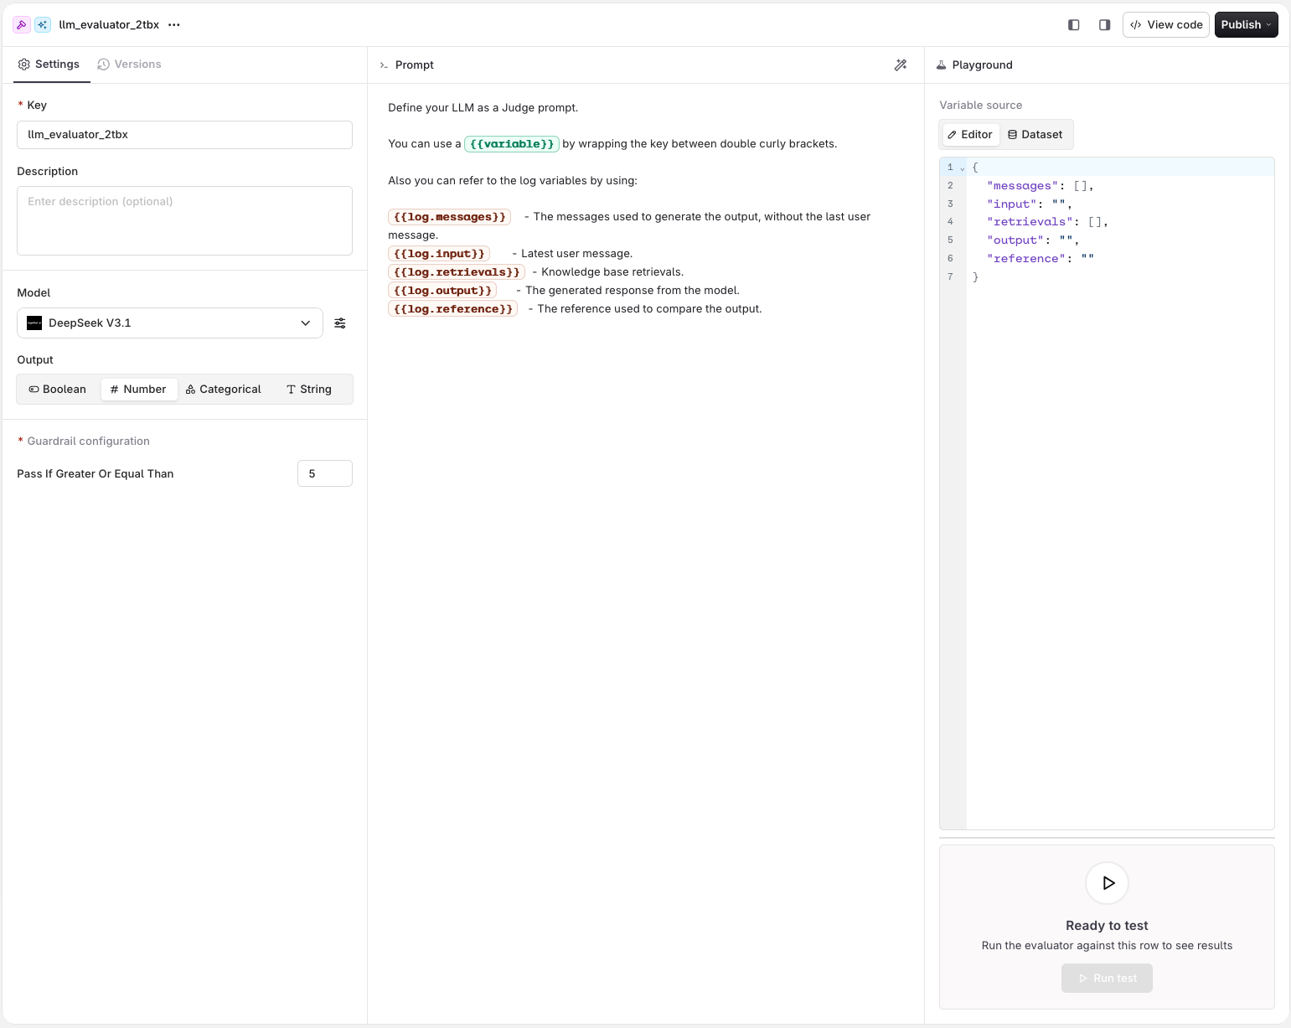Click the "retrievals" key in JSON editor
This screenshot has height=1028, width=1291.
(x=1030, y=222)
